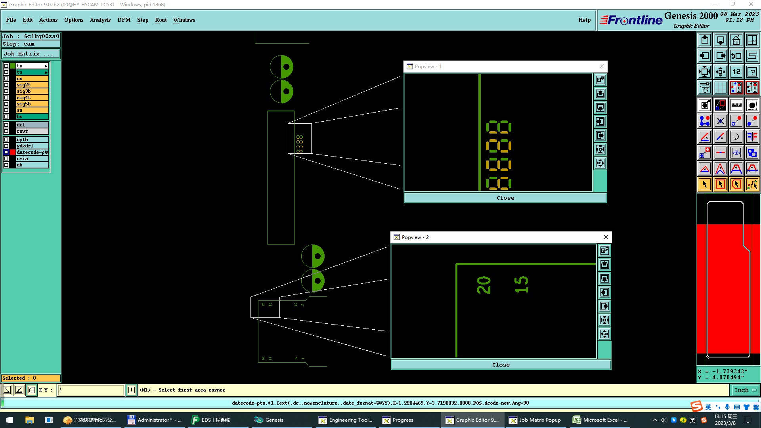Toggle checkbox for the datecode-pto layer

tap(6, 152)
